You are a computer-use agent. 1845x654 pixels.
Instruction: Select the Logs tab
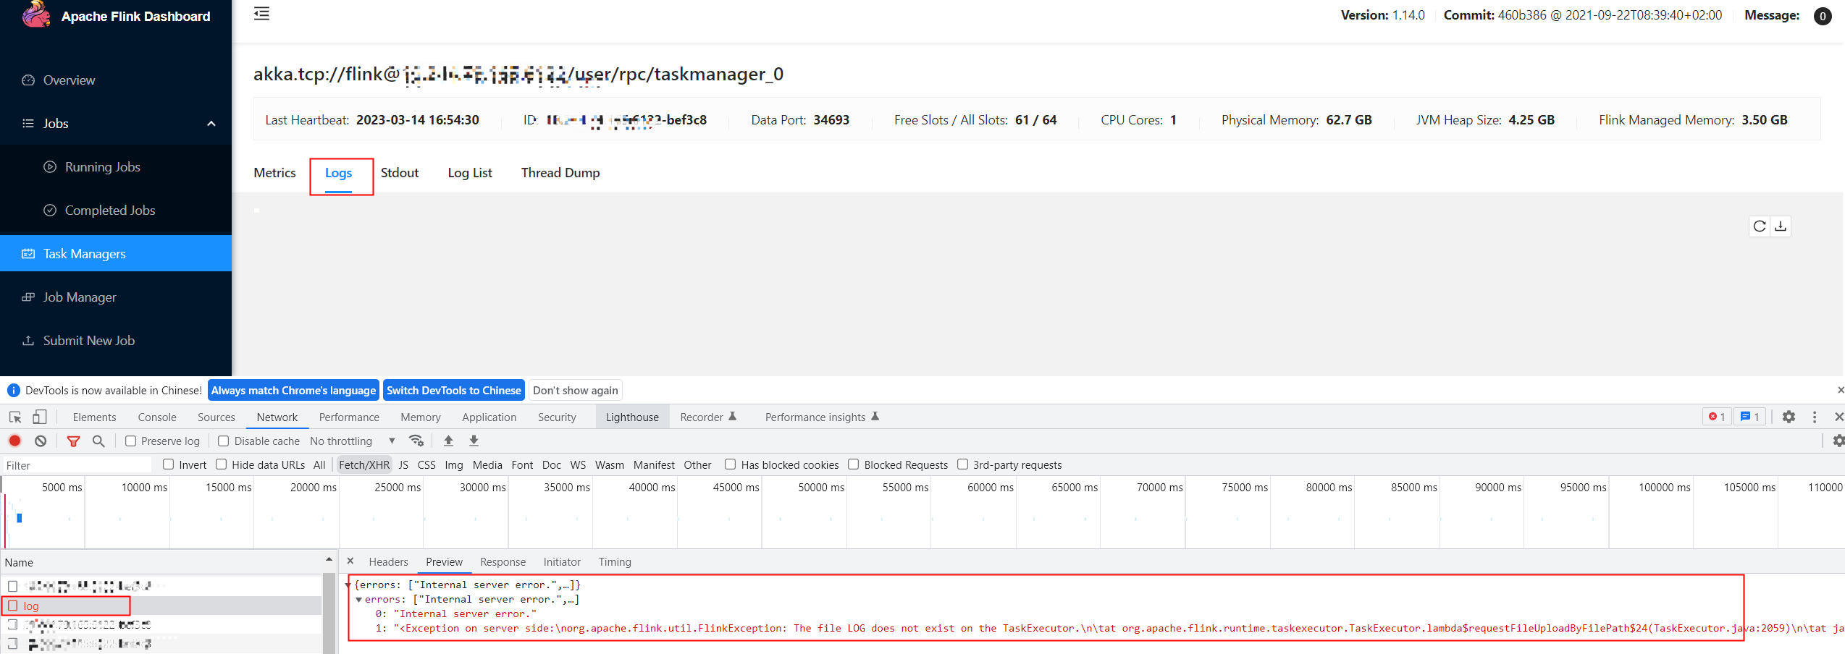pos(338,173)
